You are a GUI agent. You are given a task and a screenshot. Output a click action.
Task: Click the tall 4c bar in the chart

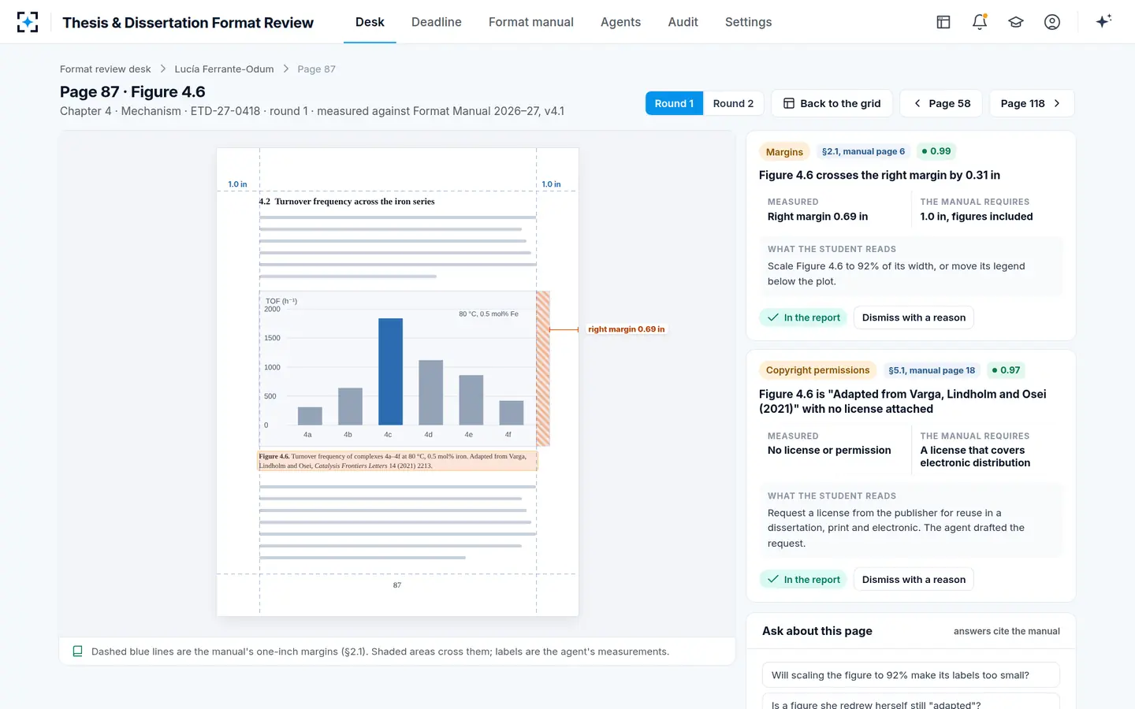390,371
